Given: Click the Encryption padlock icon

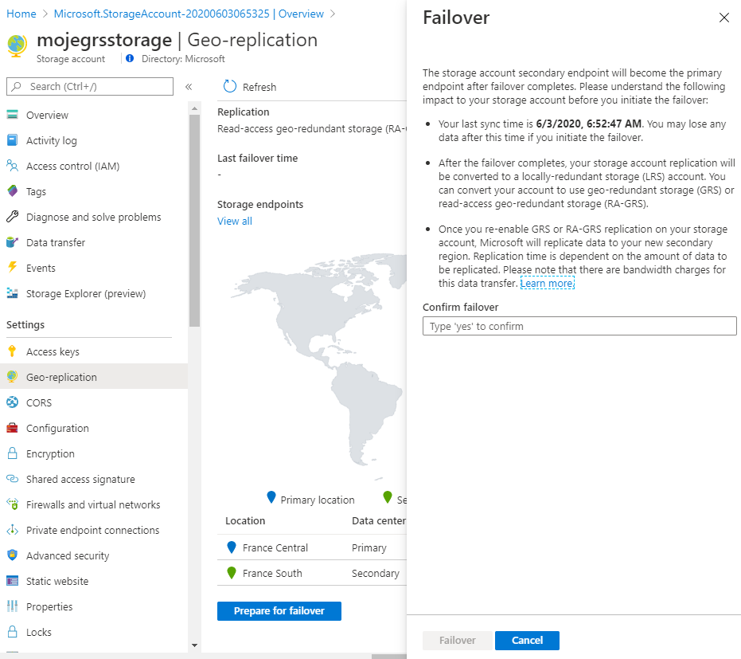Looking at the screenshot, I should click(12, 453).
